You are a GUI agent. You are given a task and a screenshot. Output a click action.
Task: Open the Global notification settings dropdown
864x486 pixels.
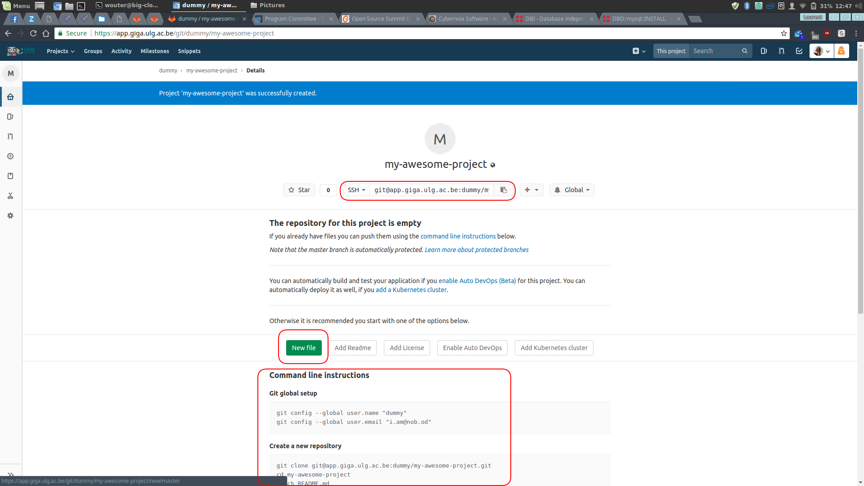[572, 190]
